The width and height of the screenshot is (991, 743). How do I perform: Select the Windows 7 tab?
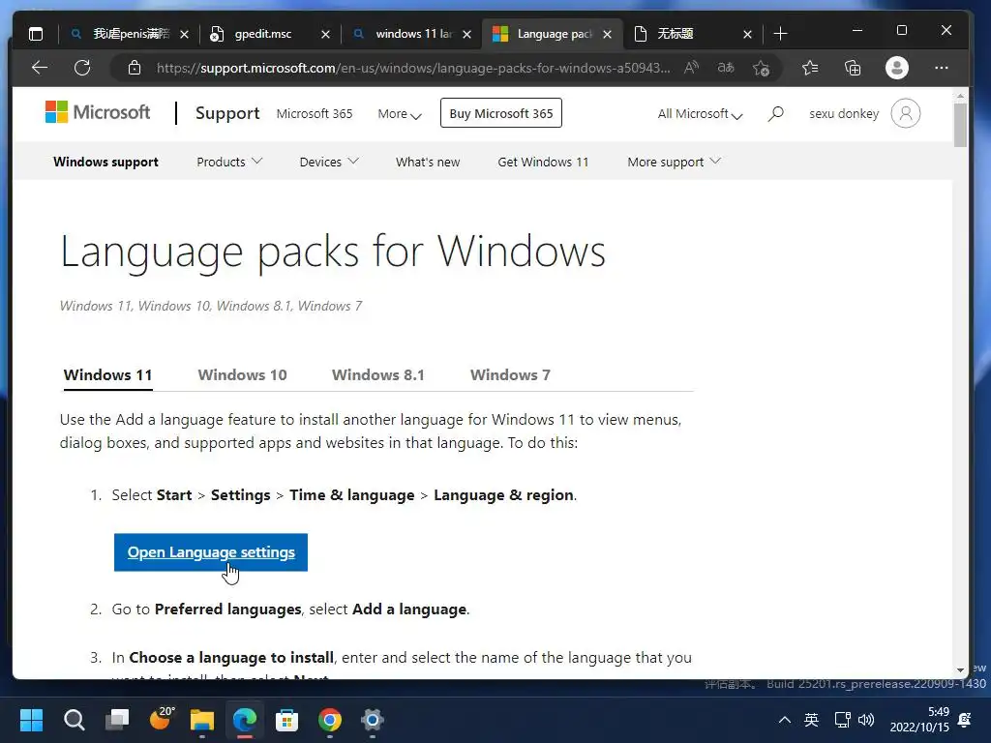(510, 374)
